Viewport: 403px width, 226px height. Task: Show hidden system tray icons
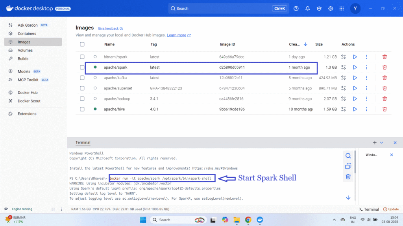334,220
